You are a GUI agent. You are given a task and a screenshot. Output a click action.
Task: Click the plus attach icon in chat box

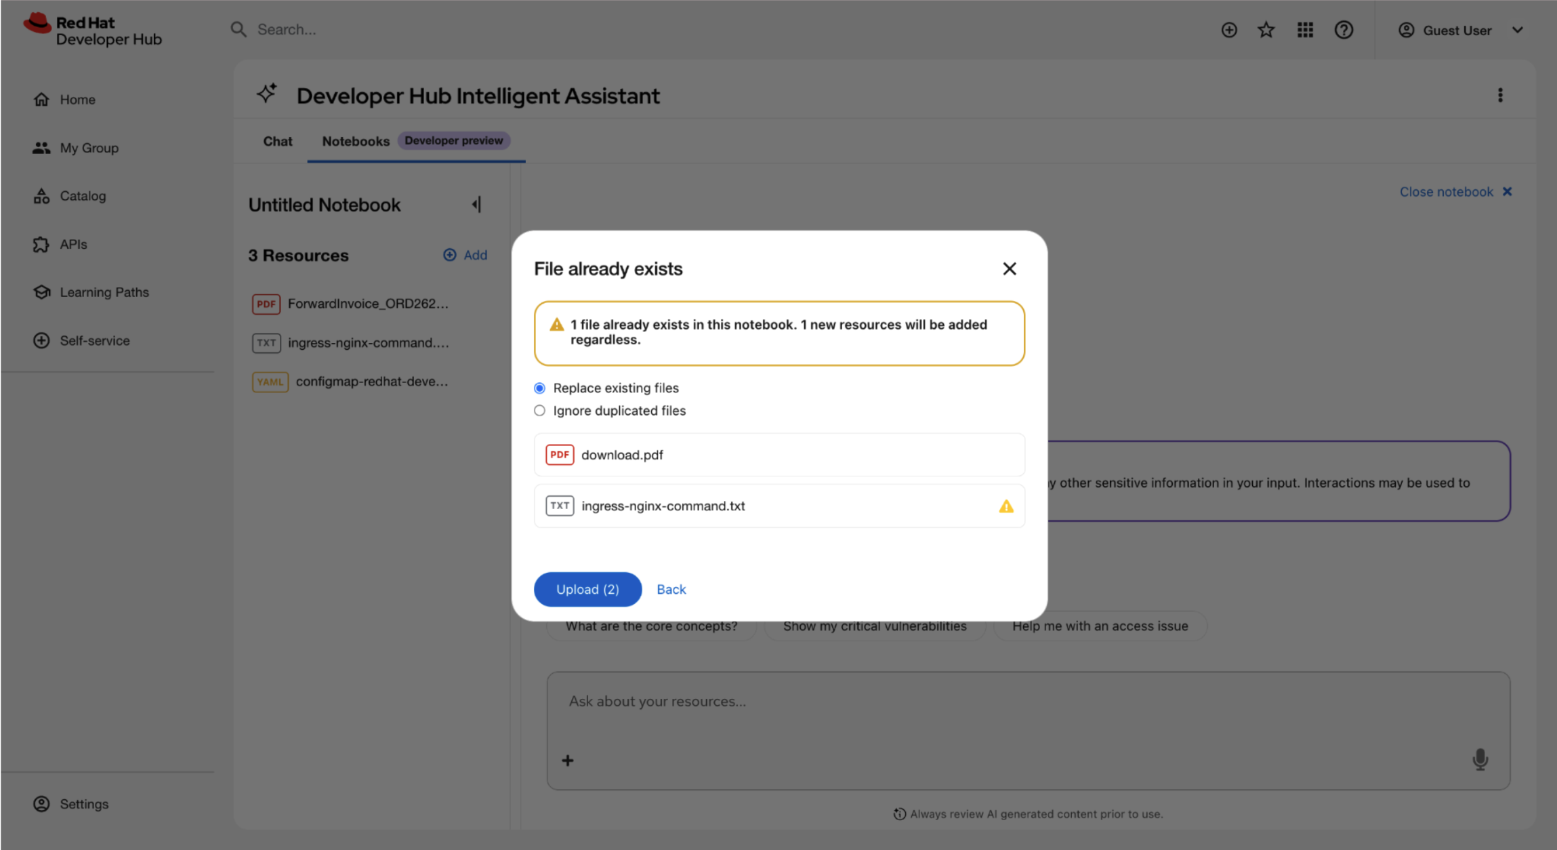(568, 761)
